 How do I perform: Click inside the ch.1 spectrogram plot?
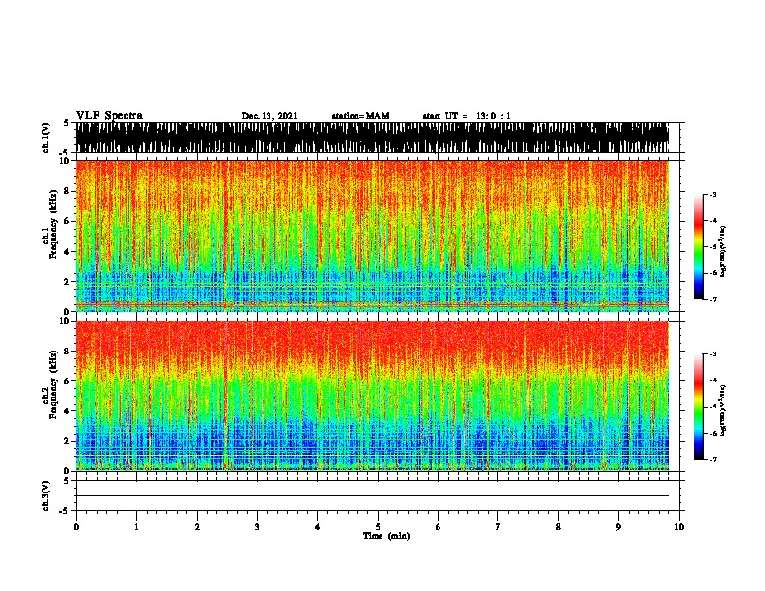click(373, 236)
